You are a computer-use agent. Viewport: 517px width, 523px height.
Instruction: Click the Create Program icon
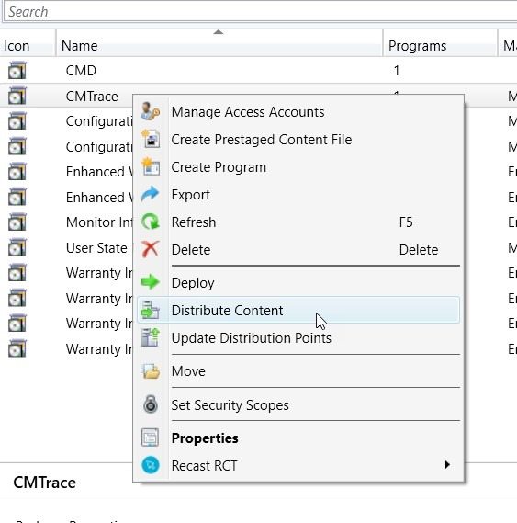click(x=151, y=166)
